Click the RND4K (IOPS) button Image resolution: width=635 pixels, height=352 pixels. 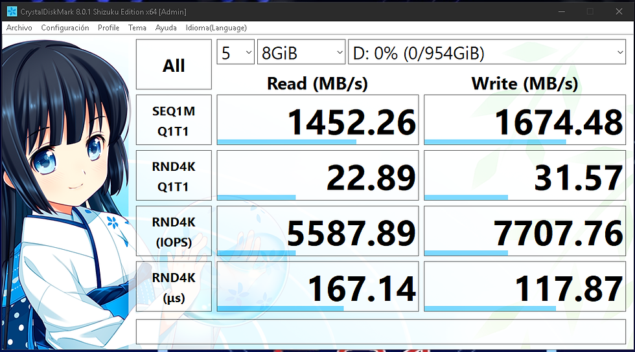pyautogui.click(x=174, y=231)
